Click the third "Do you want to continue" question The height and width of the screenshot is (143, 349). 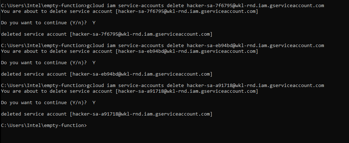[44, 102]
